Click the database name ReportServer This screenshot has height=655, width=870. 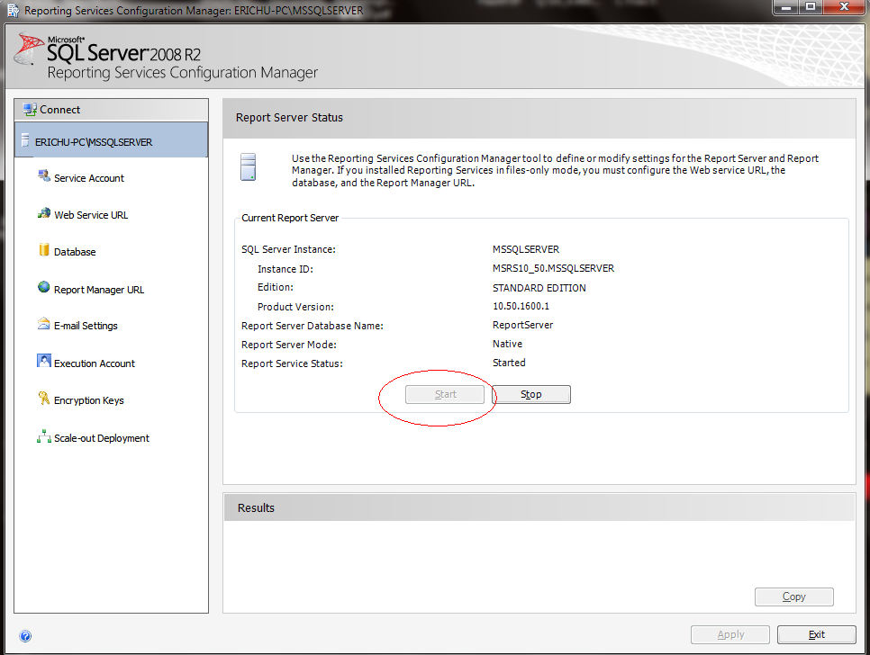pyautogui.click(x=522, y=325)
